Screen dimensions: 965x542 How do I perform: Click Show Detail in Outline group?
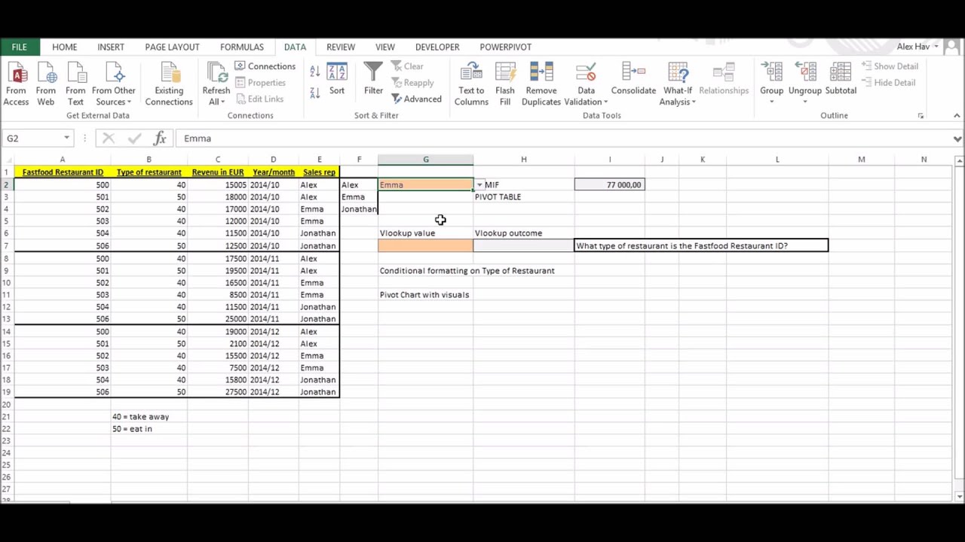coord(889,66)
